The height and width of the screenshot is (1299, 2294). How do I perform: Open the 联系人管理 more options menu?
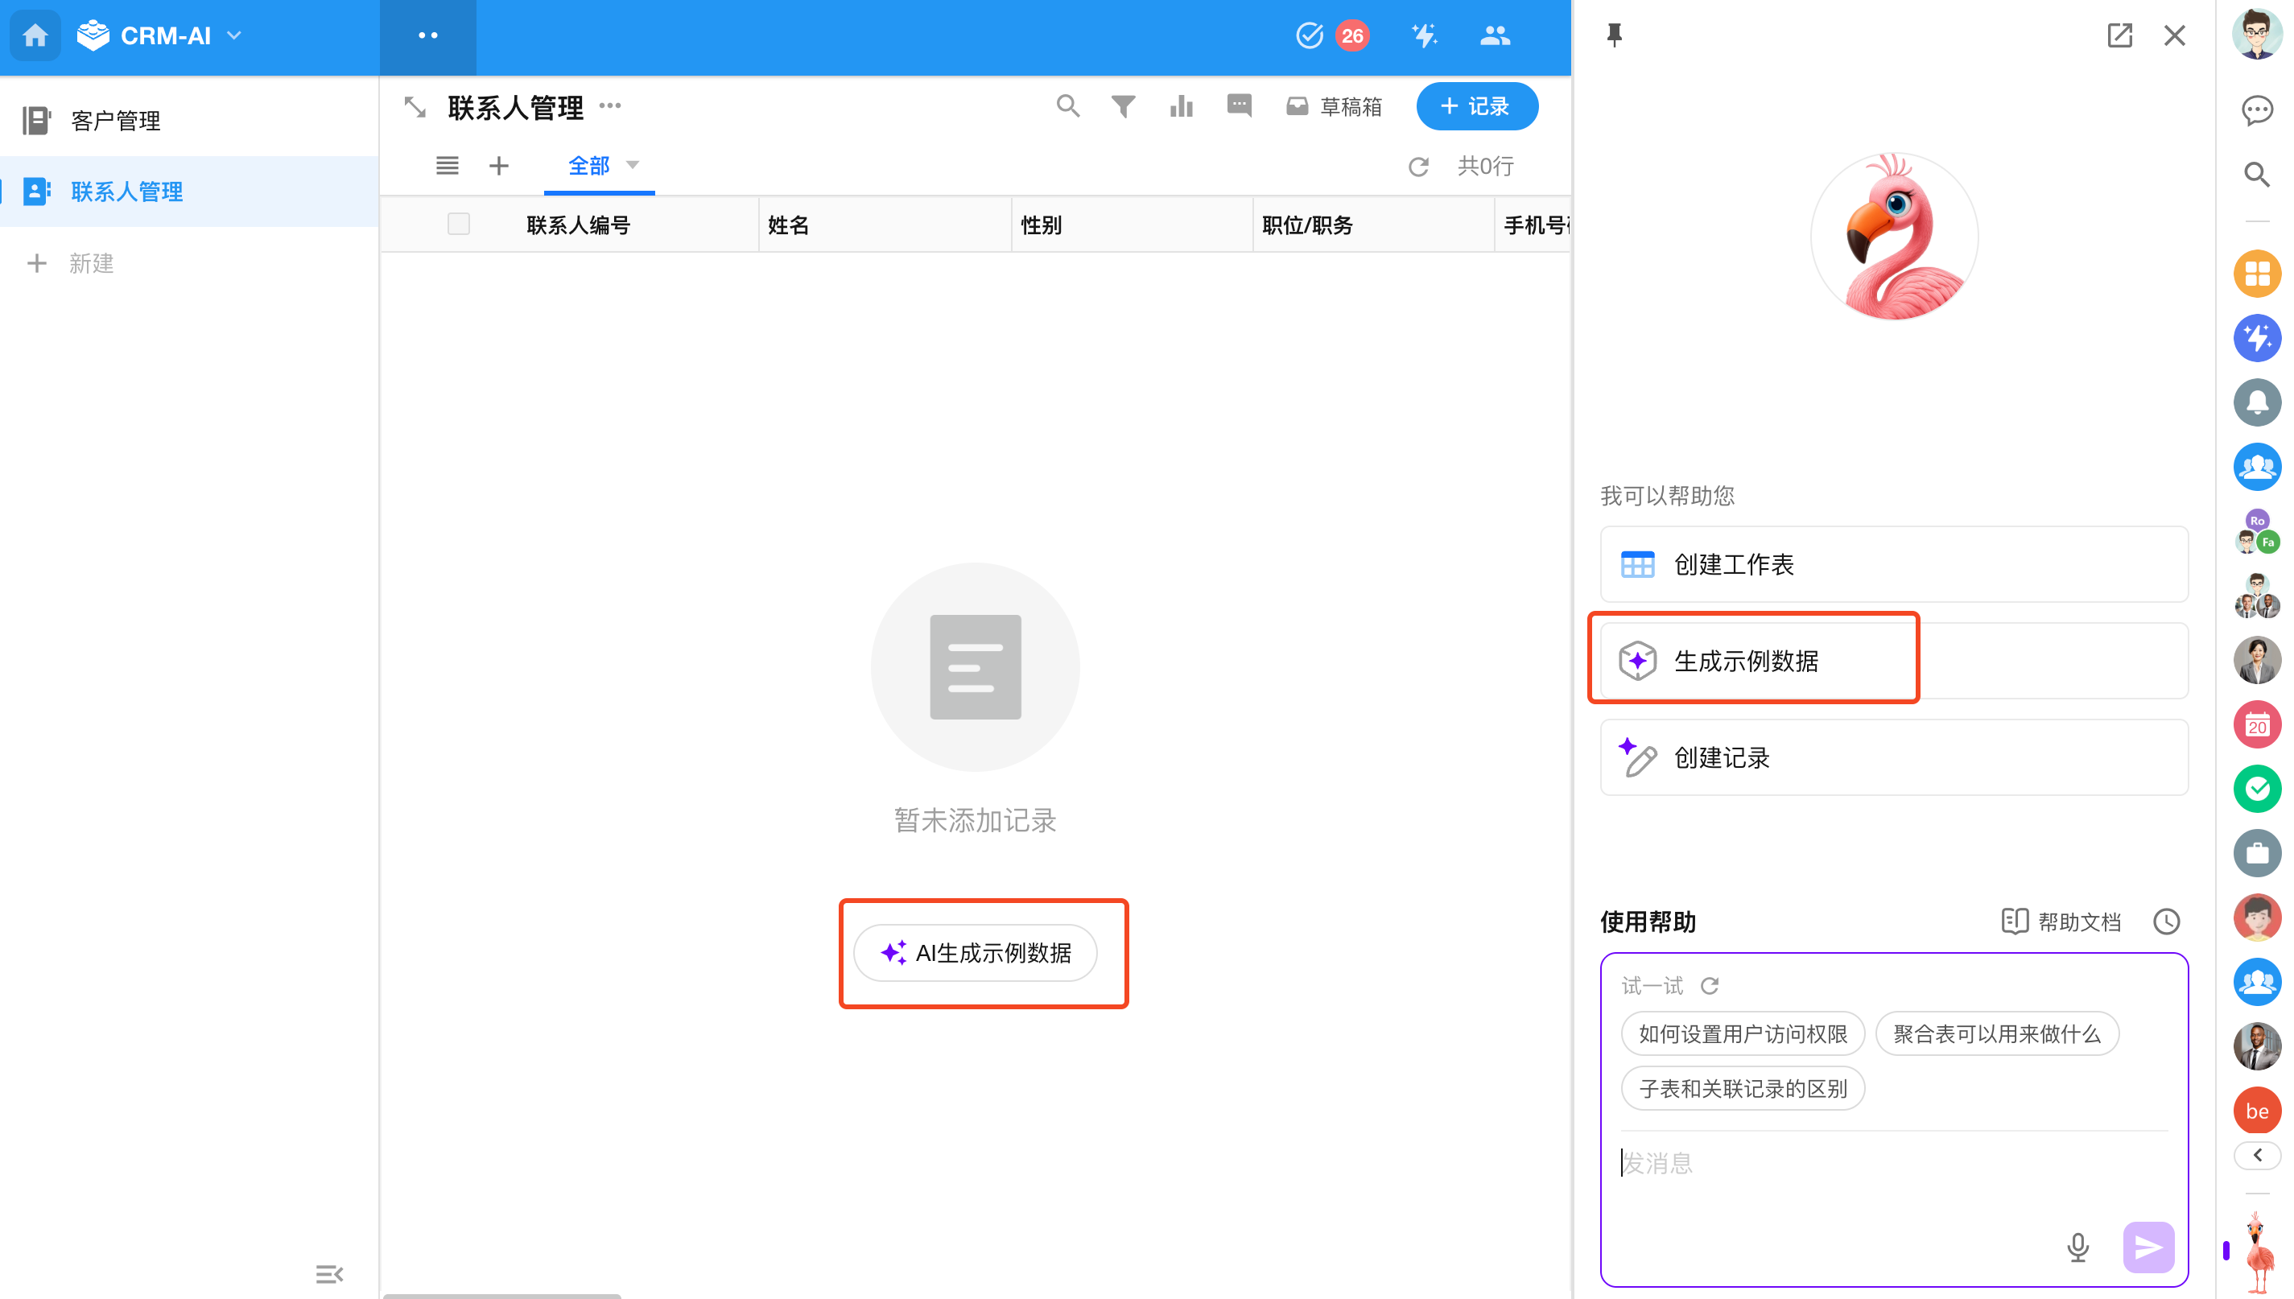tap(610, 106)
